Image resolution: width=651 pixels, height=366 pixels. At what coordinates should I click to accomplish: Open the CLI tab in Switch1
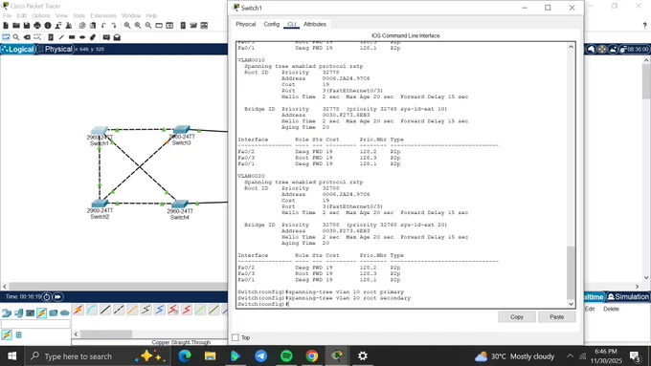(x=292, y=25)
